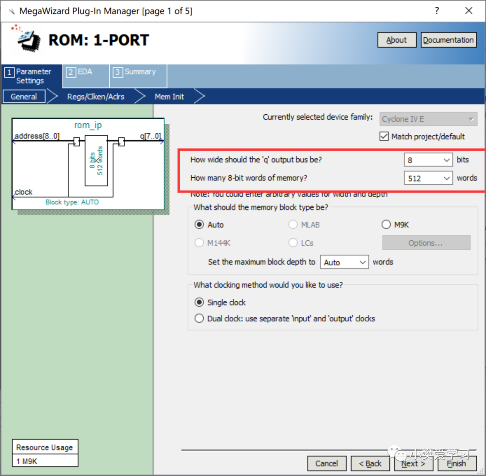This screenshot has height=476, width=486.
Task: Click the resize grip at dialog corner
Action: click(481, 472)
